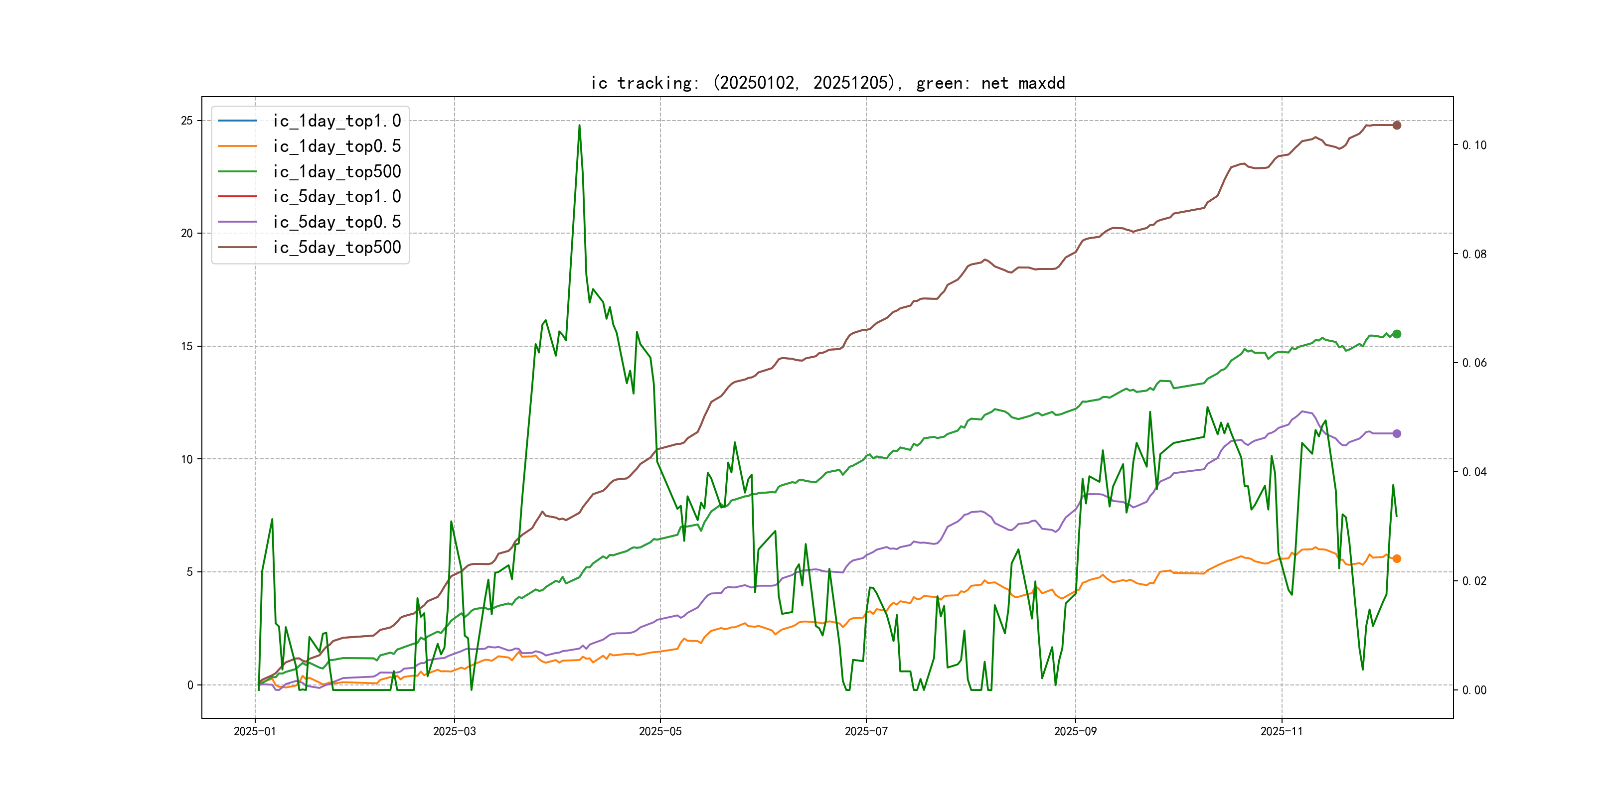Click the purple line swatch in legend
This screenshot has height=807, width=1615.
(x=237, y=222)
